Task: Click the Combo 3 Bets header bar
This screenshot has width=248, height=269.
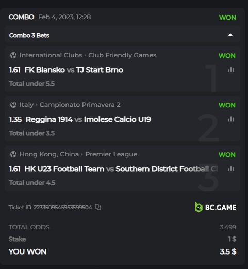Action: click(x=122, y=35)
